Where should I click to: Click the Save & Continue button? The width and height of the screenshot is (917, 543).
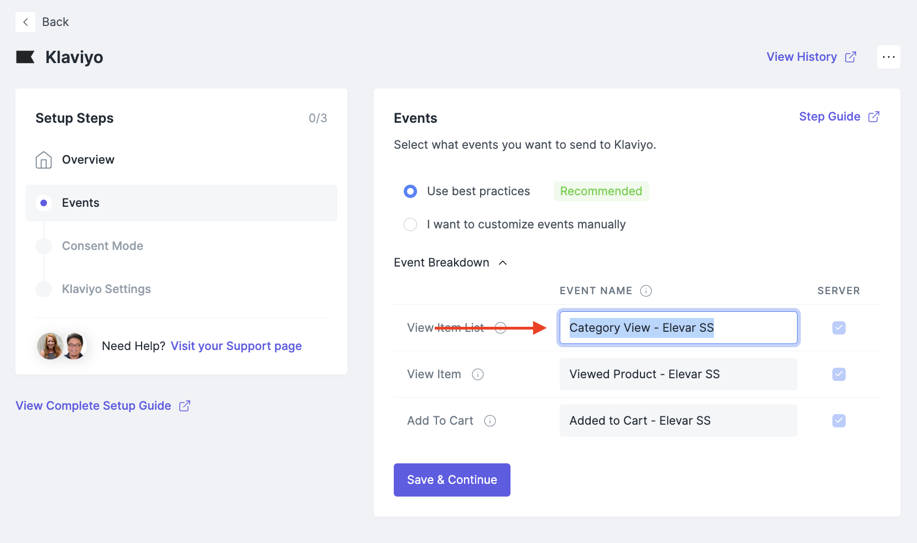[x=452, y=480]
